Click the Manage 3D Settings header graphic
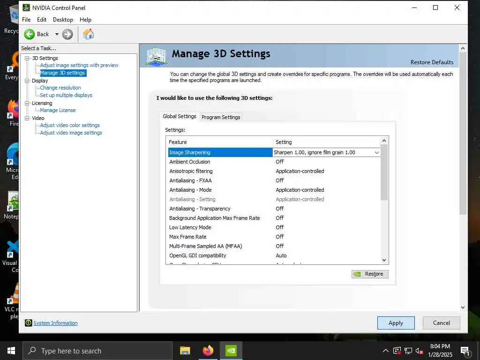Viewport: 480px width, 360px height. [157, 55]
